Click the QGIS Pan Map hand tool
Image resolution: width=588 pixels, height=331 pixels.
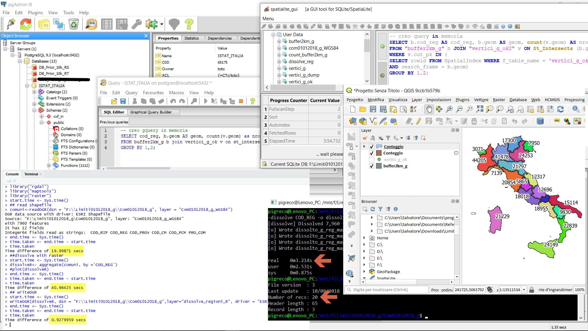(x=429, y=109)
